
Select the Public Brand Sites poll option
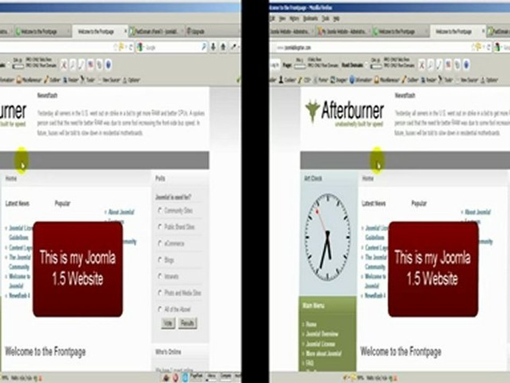[160, 227]
